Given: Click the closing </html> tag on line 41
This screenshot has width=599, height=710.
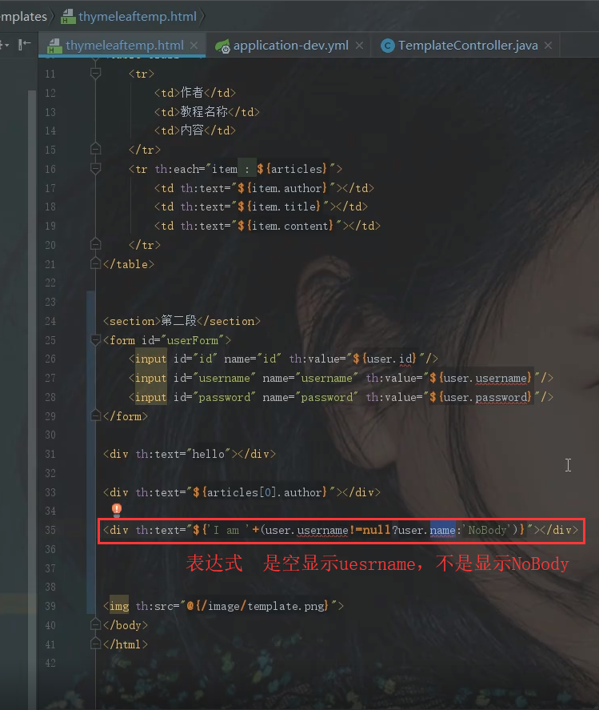Looking at the screenshot, I should tap(126, 644).
